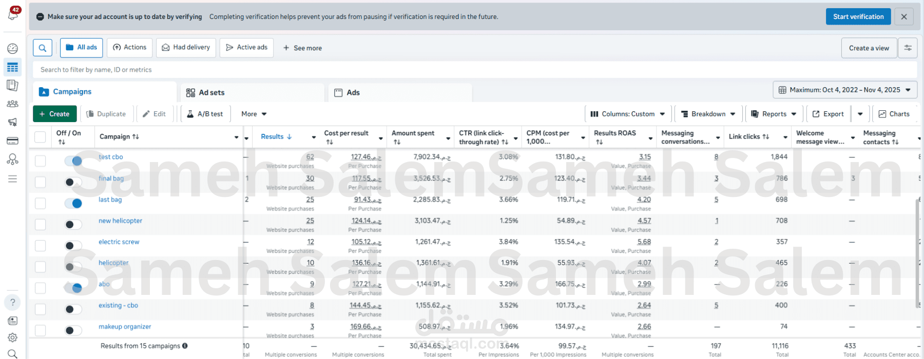924x359 pixels.
Task: Expand the More dropdown
Action: [x=254, y=114]
